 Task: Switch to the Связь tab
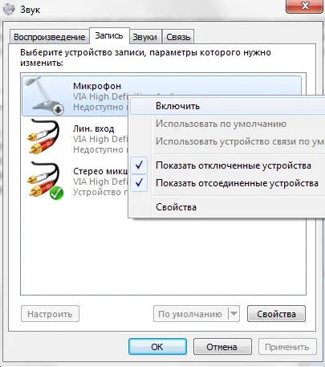click(x=178, y=37)
